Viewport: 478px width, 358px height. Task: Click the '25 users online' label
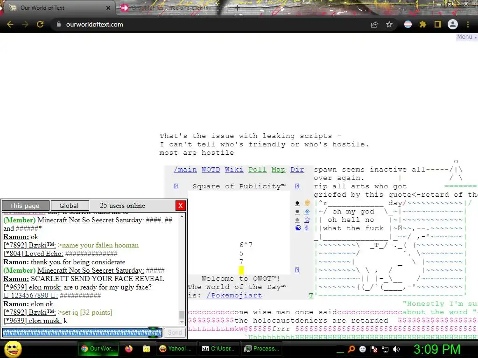coord(123,206)
